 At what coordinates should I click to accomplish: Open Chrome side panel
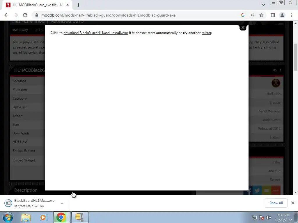point(273,15)
